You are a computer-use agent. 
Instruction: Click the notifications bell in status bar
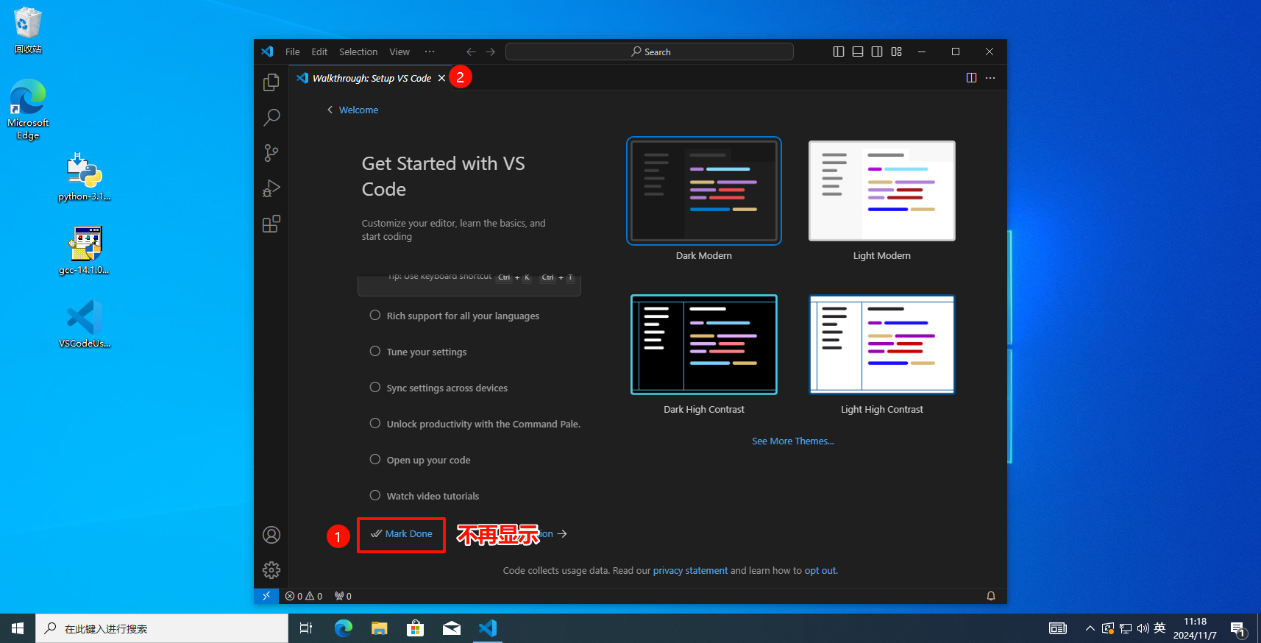click(x=991, y=596)
